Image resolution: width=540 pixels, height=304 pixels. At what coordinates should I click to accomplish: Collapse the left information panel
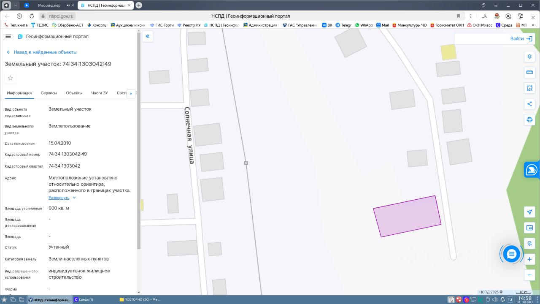tap(148, 36)
